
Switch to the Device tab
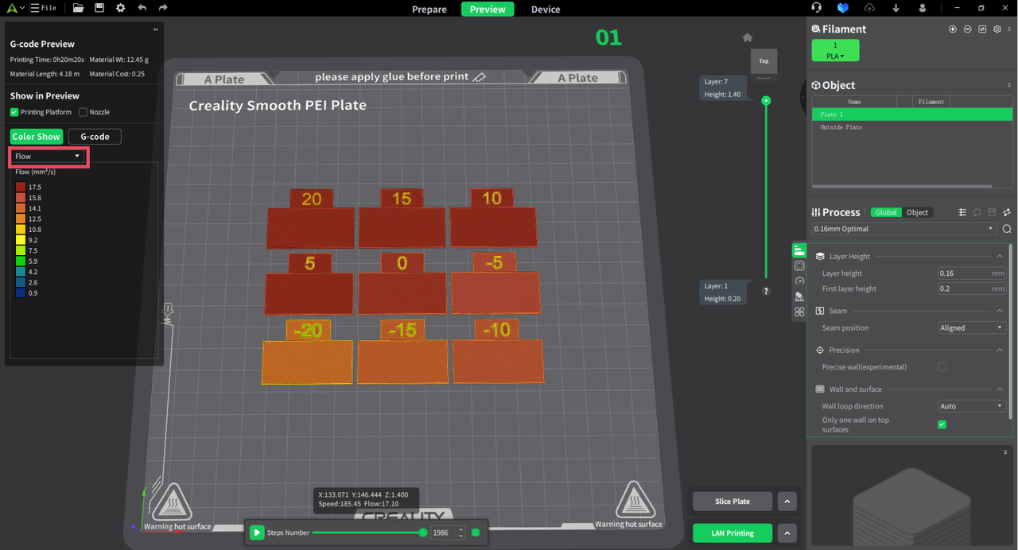[545, 9]
